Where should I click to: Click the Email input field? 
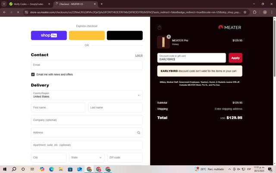[87, 65]
